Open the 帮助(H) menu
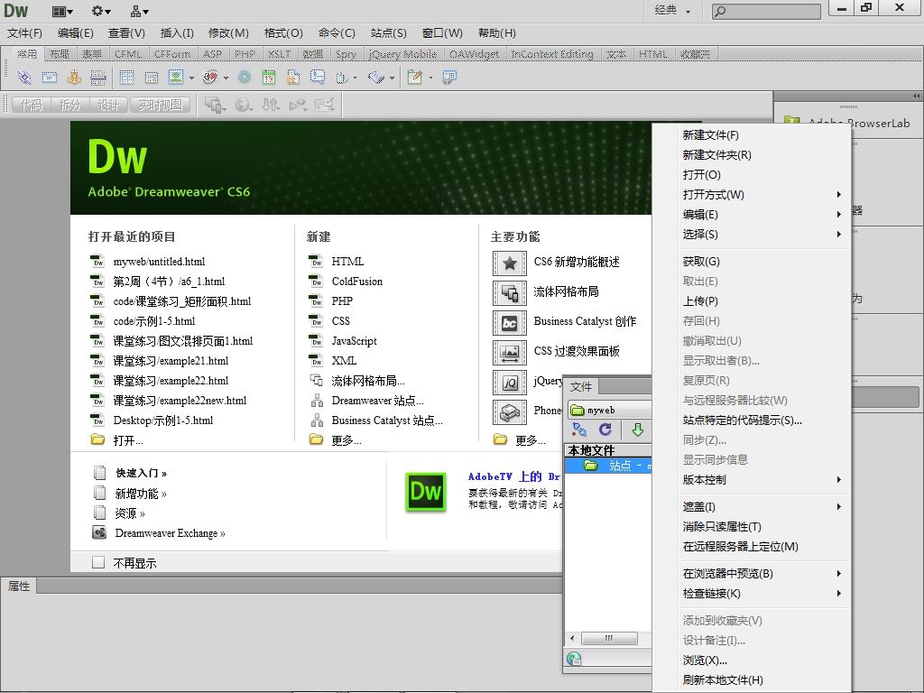Image resolution: width=924 pixels, height=693 pixels. click(497, 33)
